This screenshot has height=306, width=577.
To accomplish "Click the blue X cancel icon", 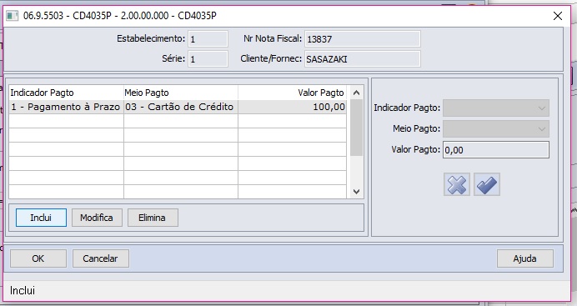I will (x=457, y=184).
